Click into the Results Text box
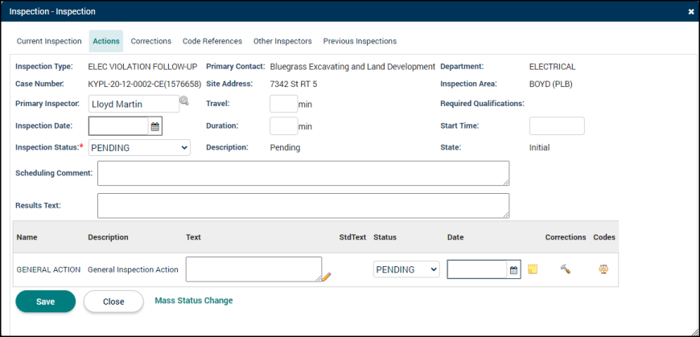The width and height of the screenshot is (700, 337). click(x=303, y=206)
